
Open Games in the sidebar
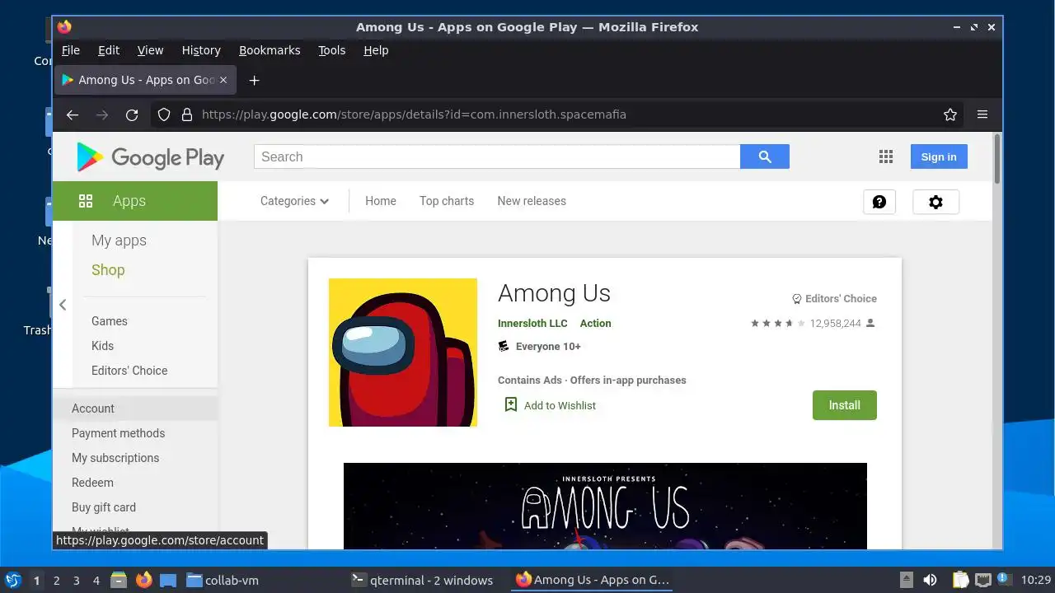click(110, 321)
